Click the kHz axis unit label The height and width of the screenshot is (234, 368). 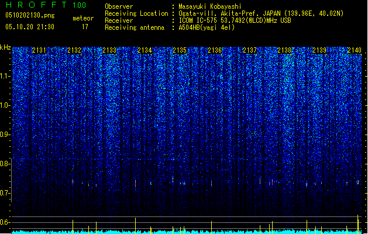[x=5, y=47]
